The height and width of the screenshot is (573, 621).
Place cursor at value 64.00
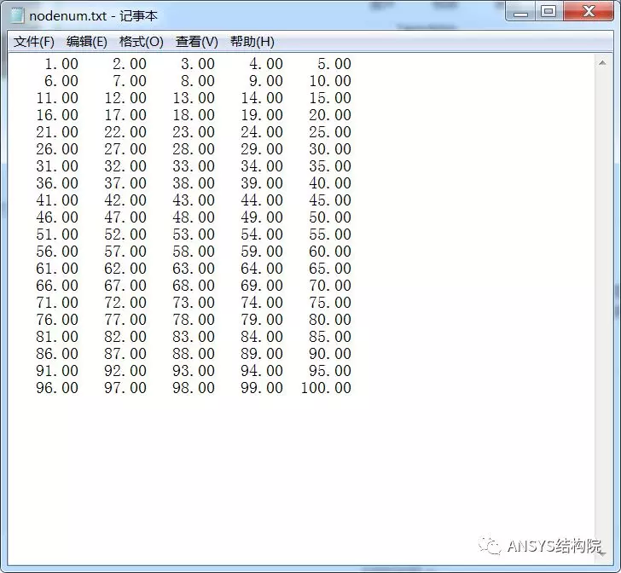click(262, 268)
